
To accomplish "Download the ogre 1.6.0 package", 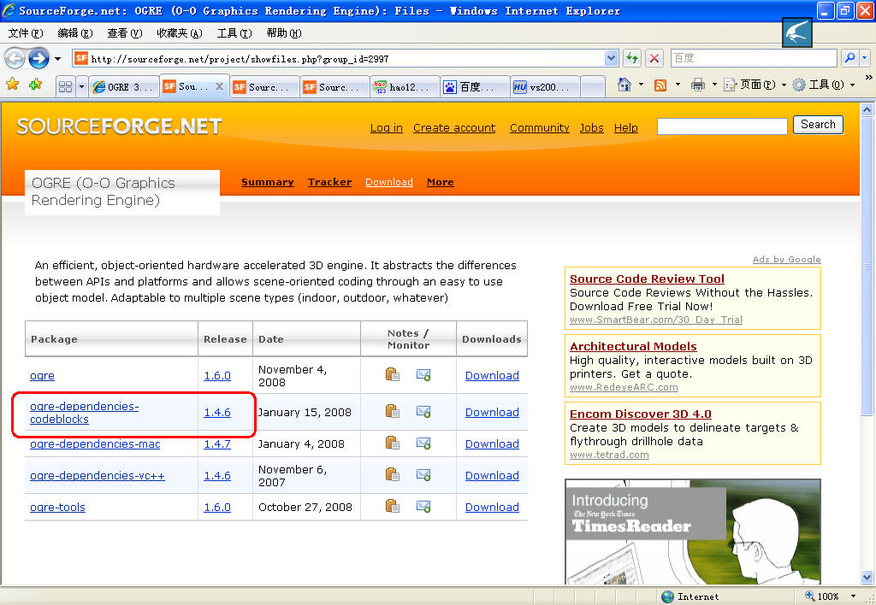I will coord(492,376).
